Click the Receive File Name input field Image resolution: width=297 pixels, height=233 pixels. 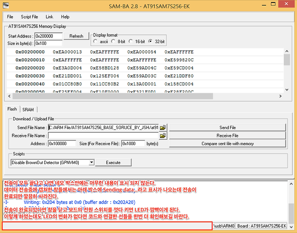tap(104, 136)
